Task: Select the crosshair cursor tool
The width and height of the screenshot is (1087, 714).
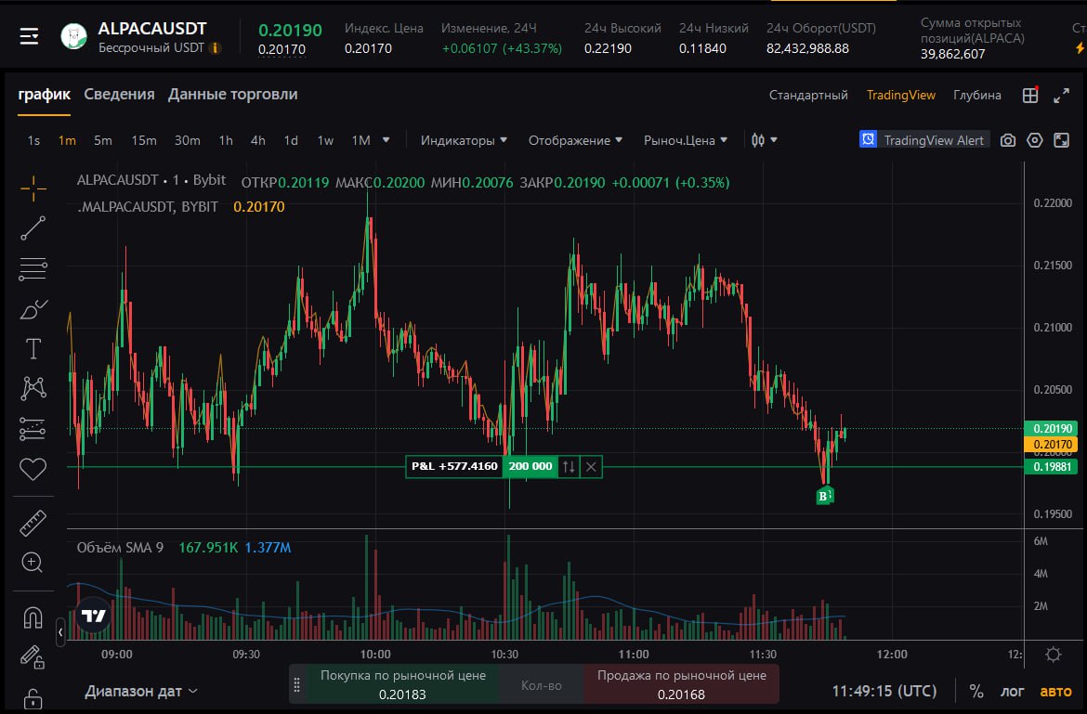Action: click(x=33, y=188)
